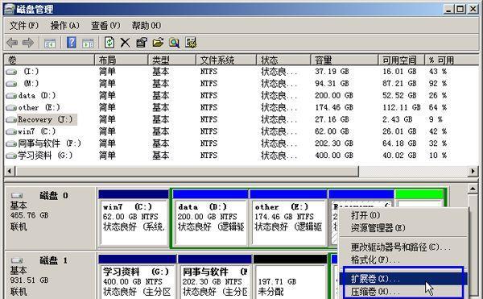The height and width of the screenshot is (299, 483).
Task: Click the drive icon beside win7 (C:)
Action: click(x=11, y=131)
